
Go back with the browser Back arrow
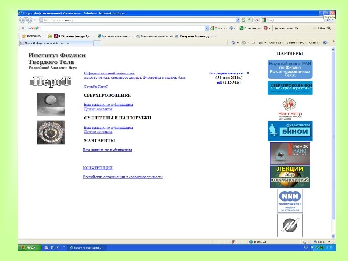(22, 20)
